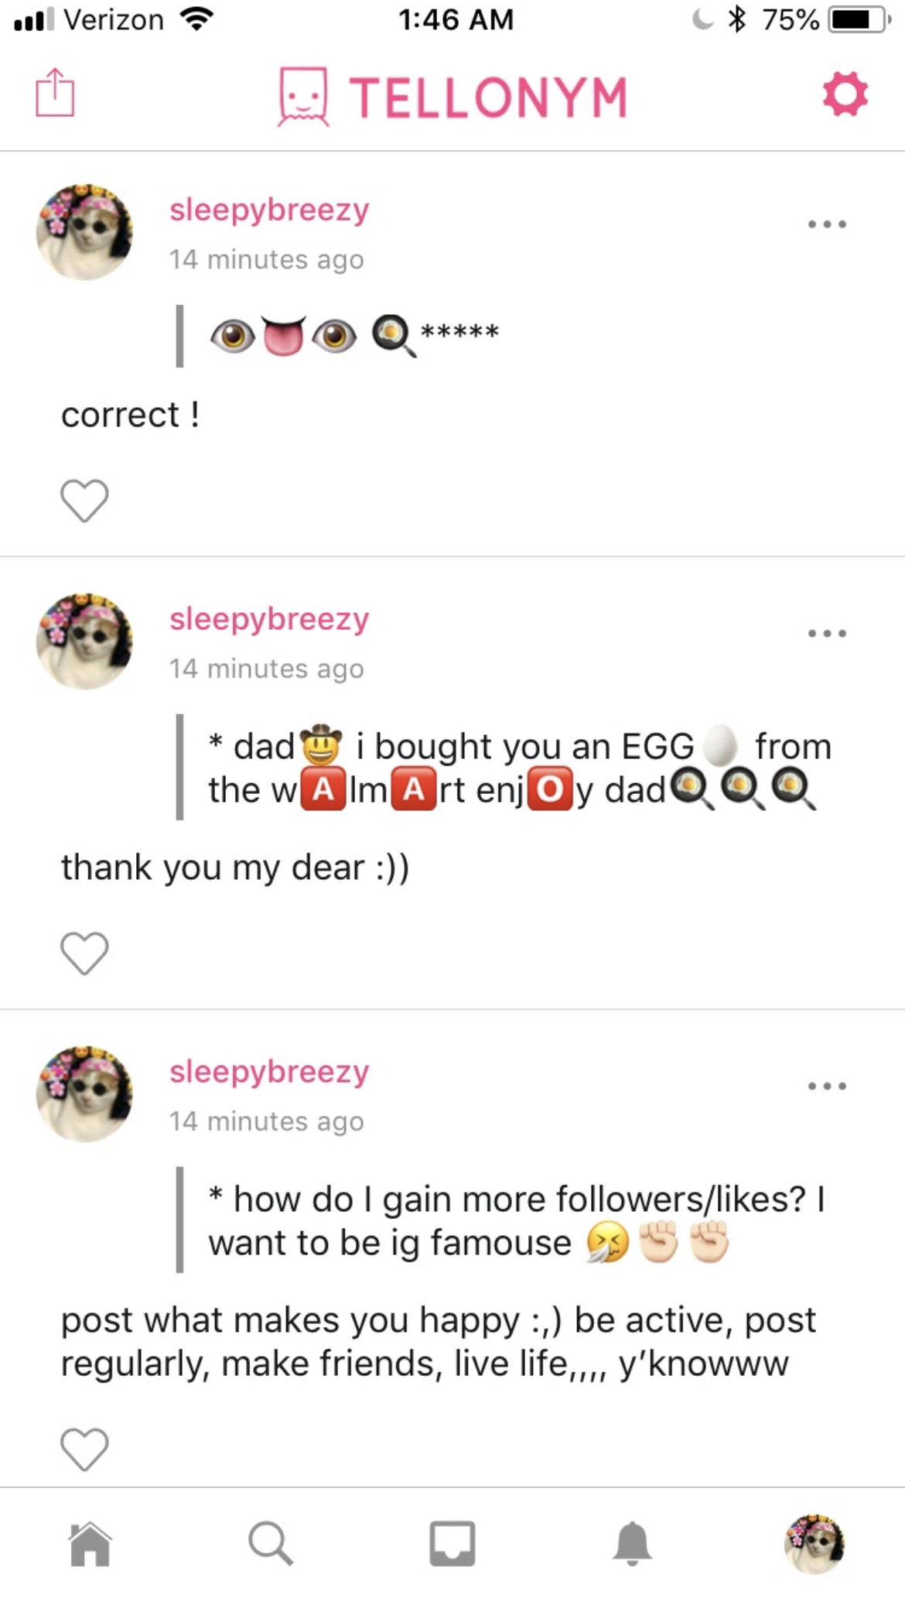Viewport: 905px width, 1598px height.
Task: Open three-dot menu on followers/likes post
Action: tap(827, 1086)
